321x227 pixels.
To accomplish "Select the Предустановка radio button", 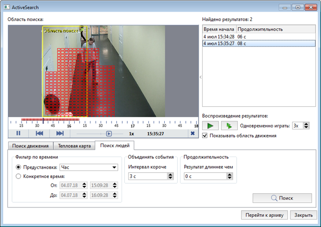I will (x=18, y=167).
